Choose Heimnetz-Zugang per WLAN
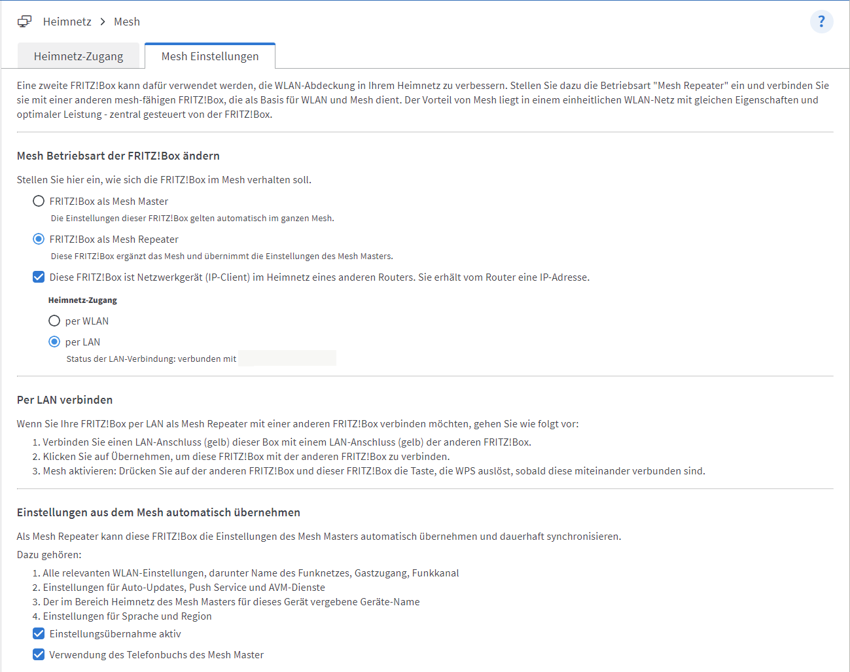850x672 pixels. (x=54, y=321)
